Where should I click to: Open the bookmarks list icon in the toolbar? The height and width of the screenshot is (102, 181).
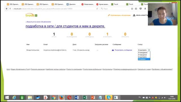[136, 9]
